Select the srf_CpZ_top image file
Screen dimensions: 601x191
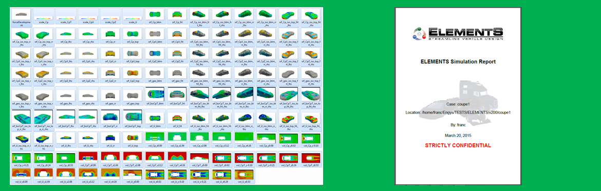click(133, 75)
